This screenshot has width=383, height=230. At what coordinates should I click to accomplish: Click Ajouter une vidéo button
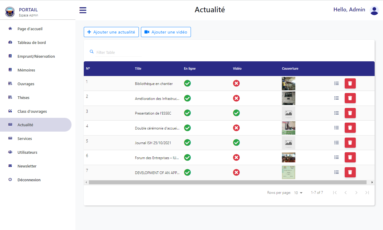(x=166, y=32)
